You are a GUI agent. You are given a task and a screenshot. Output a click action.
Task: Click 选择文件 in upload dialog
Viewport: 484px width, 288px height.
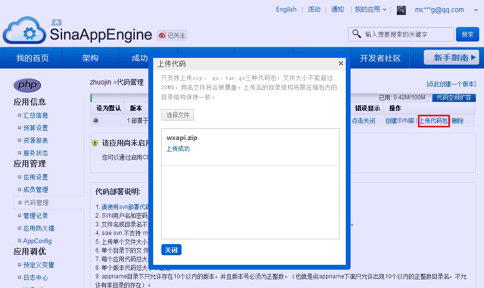point(178,115)
